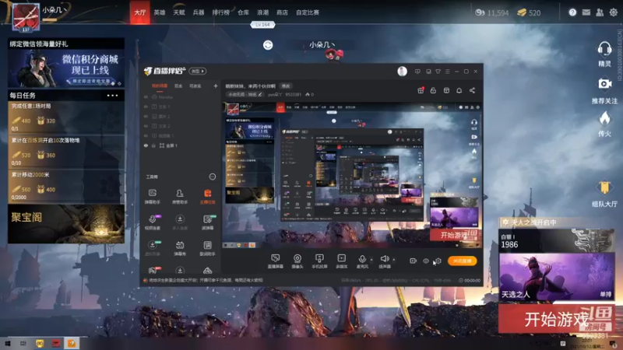This screenshot has height=350, width=623.
Task: Toggle visibility of 图片 2 source
Action: click(x=146, y=117)
